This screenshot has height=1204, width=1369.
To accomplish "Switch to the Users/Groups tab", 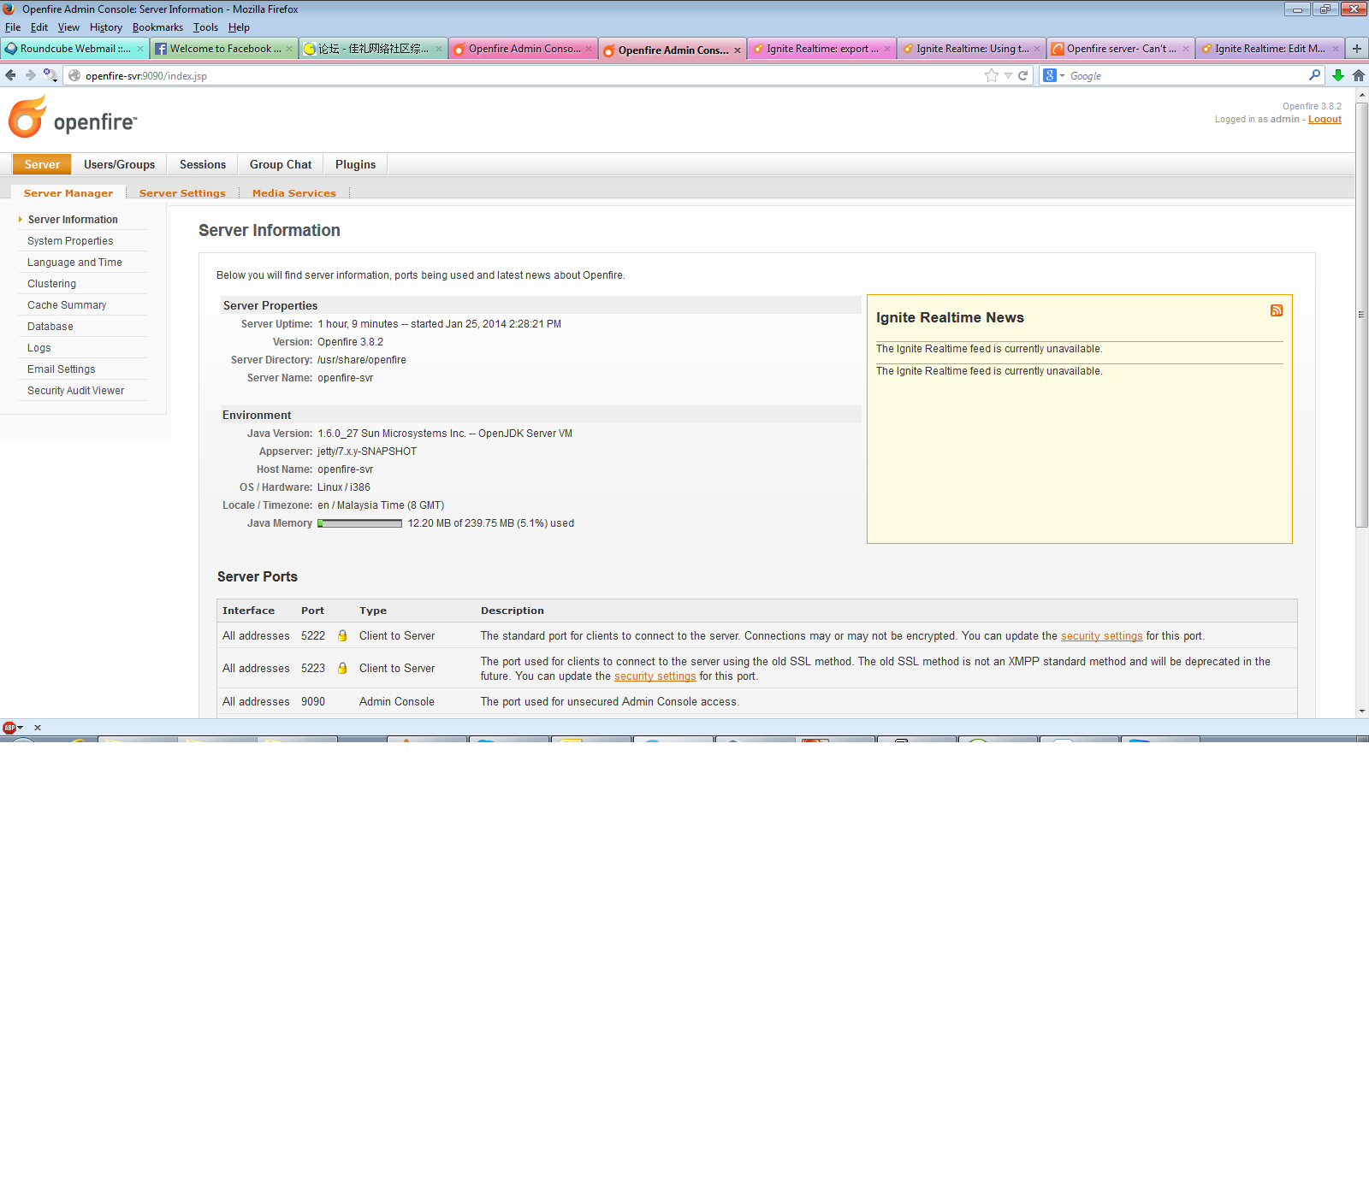I will [119, 164].
